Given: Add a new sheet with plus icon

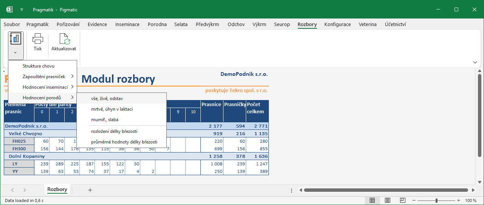Looking at the screenshot, I should pos(90,190).
